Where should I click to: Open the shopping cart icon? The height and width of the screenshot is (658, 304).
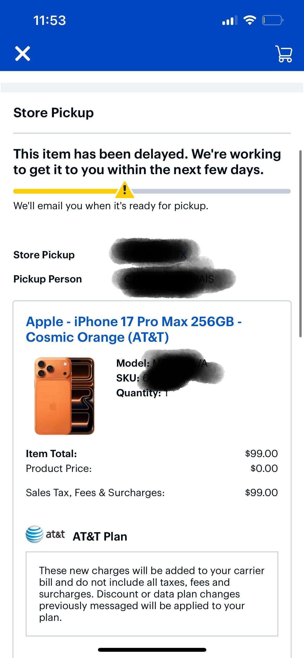click(284, 54)
